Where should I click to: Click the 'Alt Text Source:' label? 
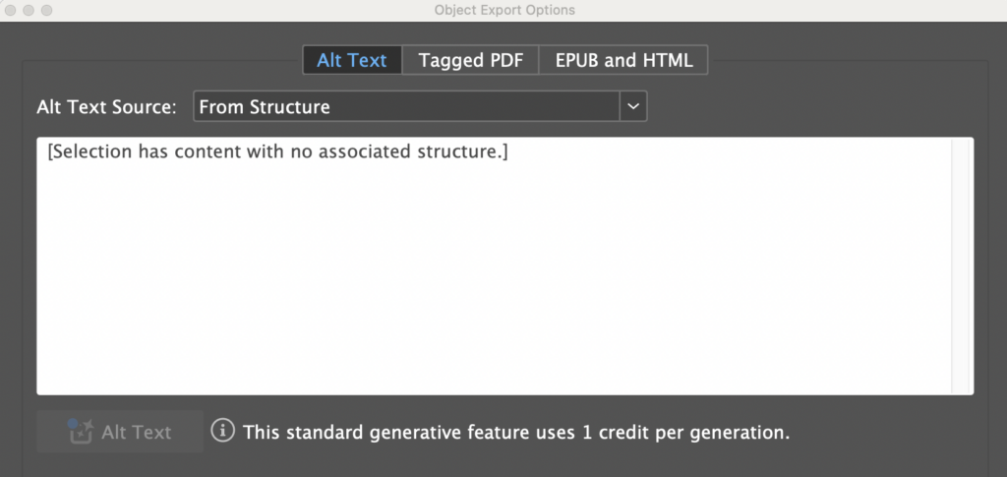point(106,107)
